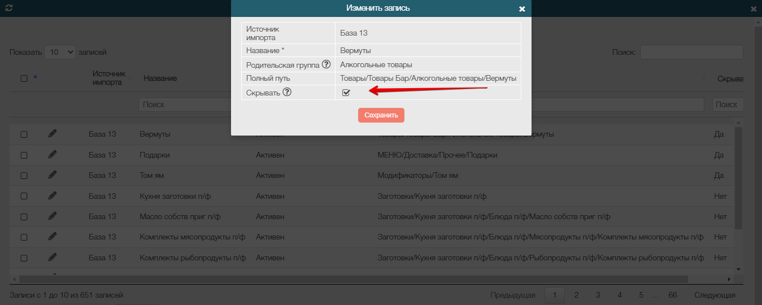Toggle the select-all checkbox in table header
This screenshot has width=762, height=305.
click(x=24, y=79)
